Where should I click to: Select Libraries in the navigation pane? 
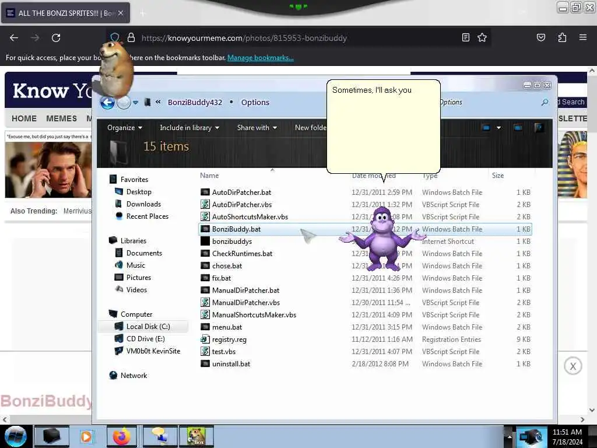(x=134, y=241)
